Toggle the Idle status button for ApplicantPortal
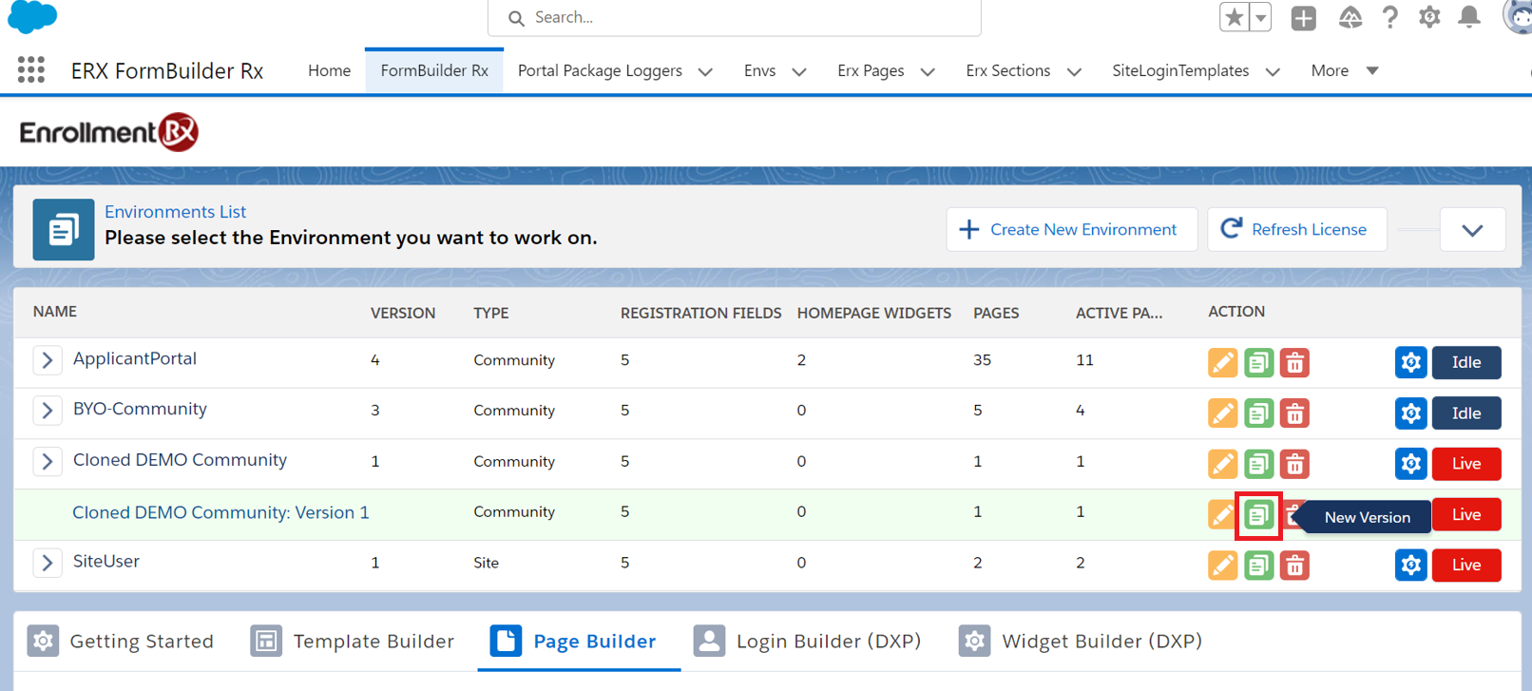Screen dimensions: 1532x691 click(1465, 362)
